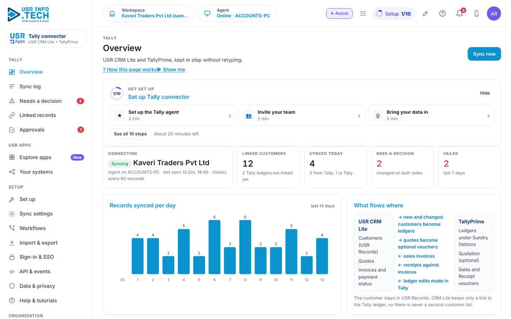The width and height of the screenshot is (511, 319).
Task: Click the mobile device icon in the header
Action: [476, 14]
